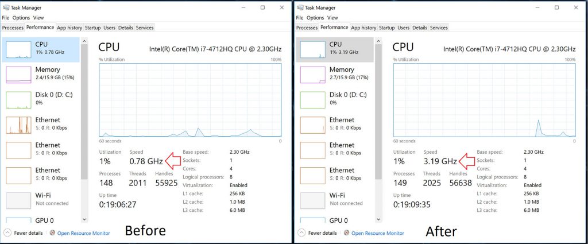This screenshot has height=244, width=588.
Task: Open Resource Monitor link in left window
Action: (x=84, y=233)
